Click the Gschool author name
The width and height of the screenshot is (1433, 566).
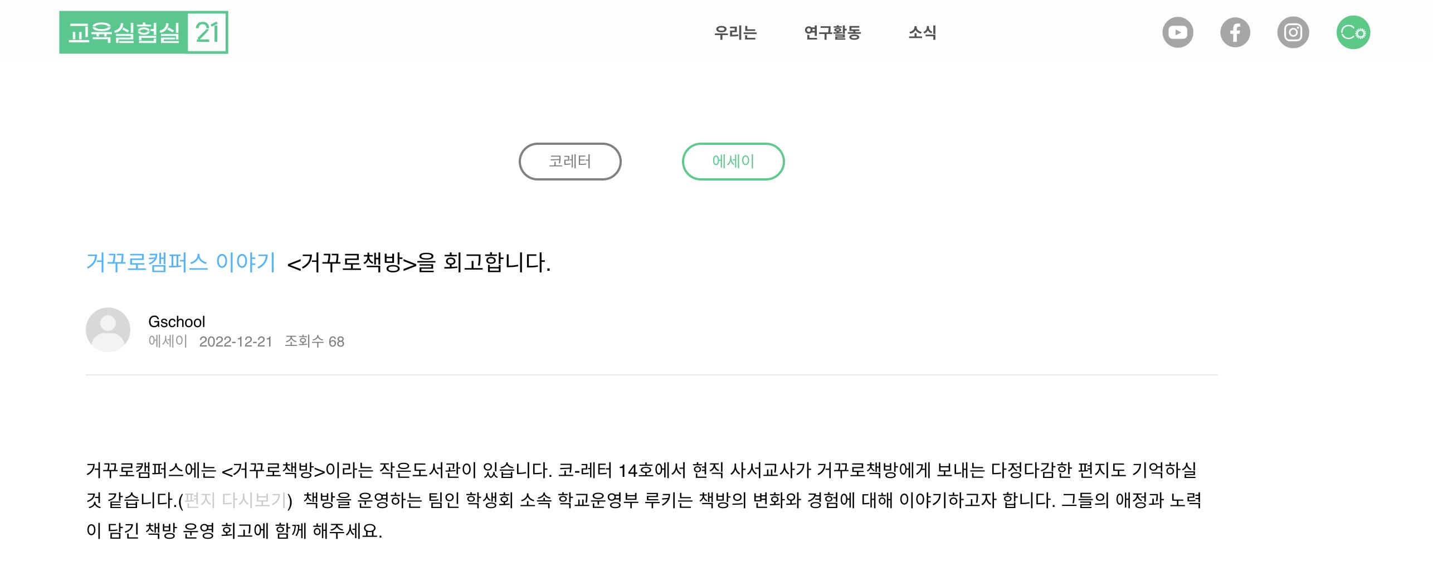(177, 321)
